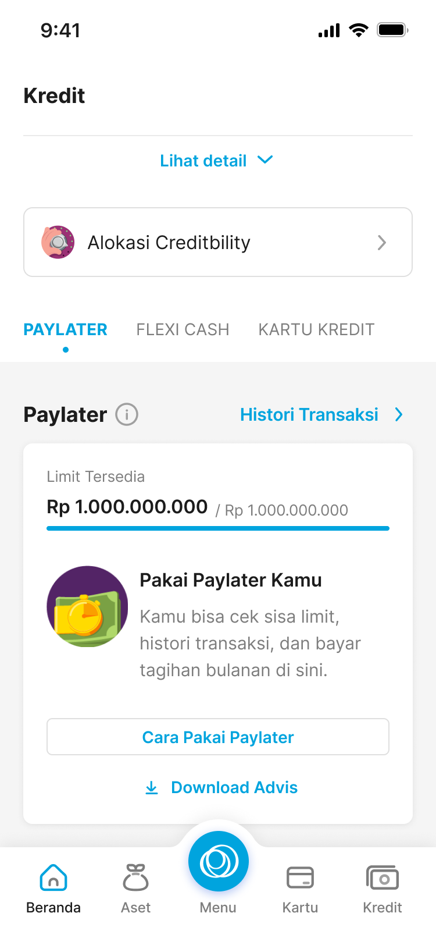Click the download arrow icon beside Advis
The width and height of the screenshot is (436, 945).
pos(152,788)
